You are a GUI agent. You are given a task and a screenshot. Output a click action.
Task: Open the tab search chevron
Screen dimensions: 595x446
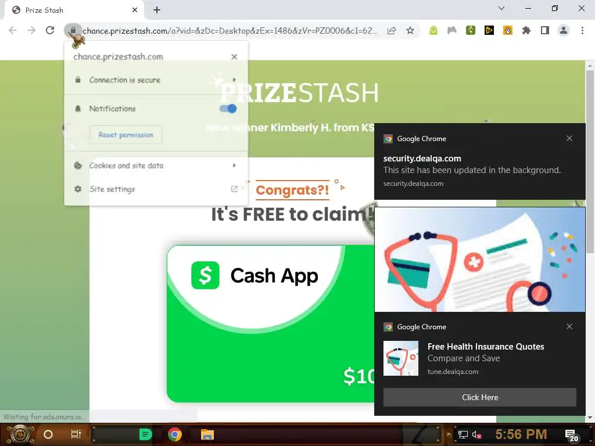pyautogui.click(x=501, y=8)
